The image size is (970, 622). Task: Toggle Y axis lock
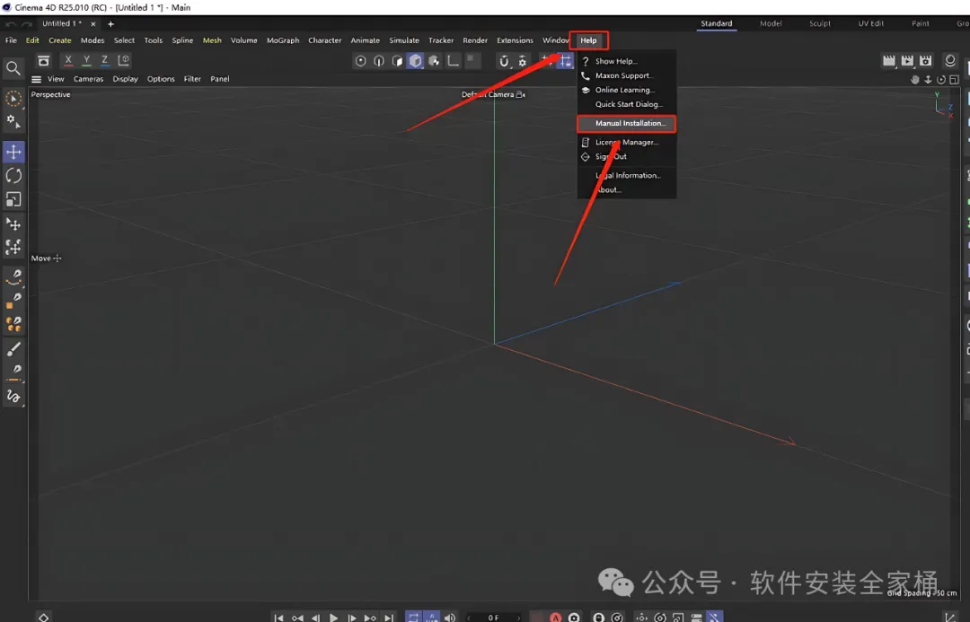(86, 60)
